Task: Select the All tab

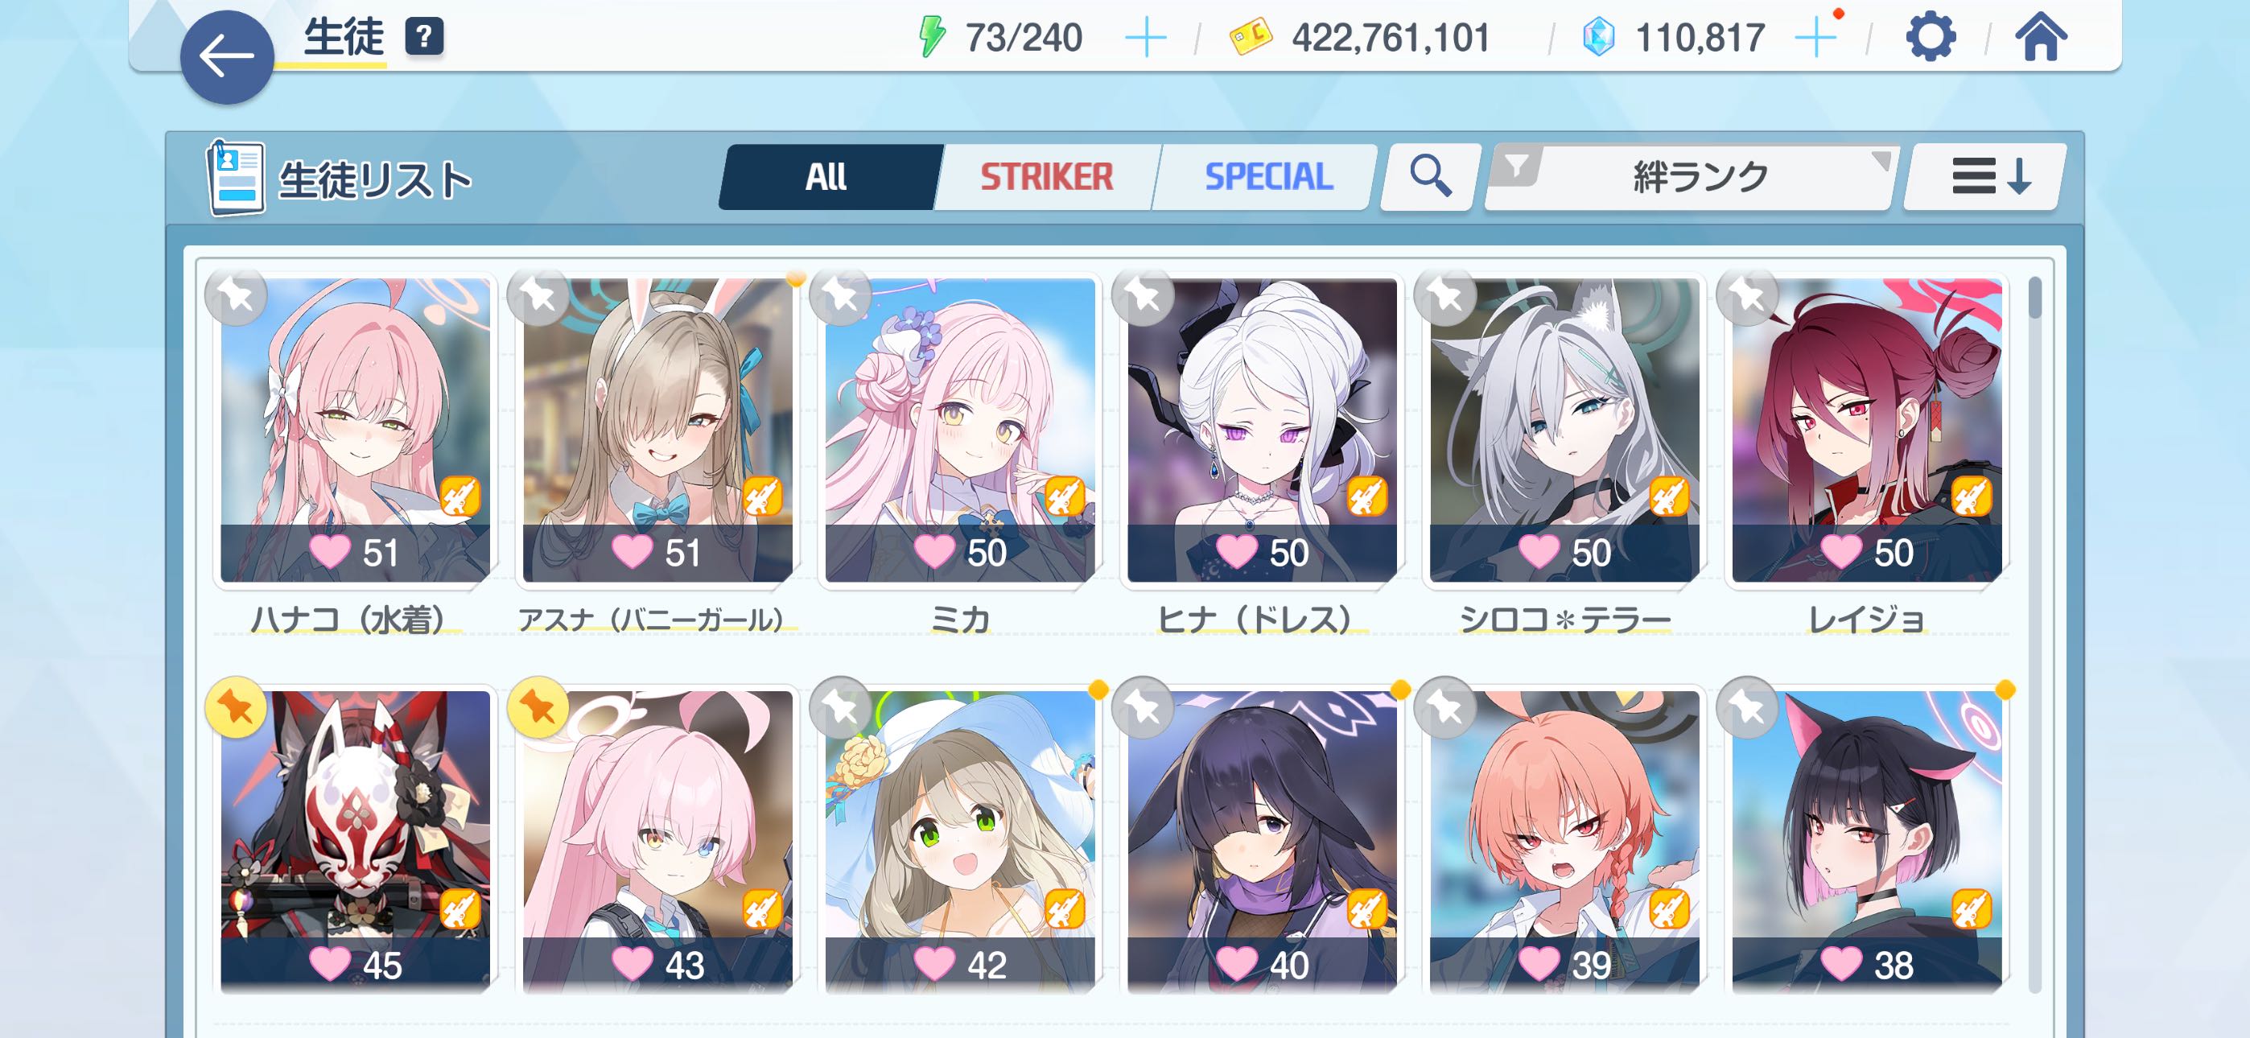Action: [x=827, y=176]
